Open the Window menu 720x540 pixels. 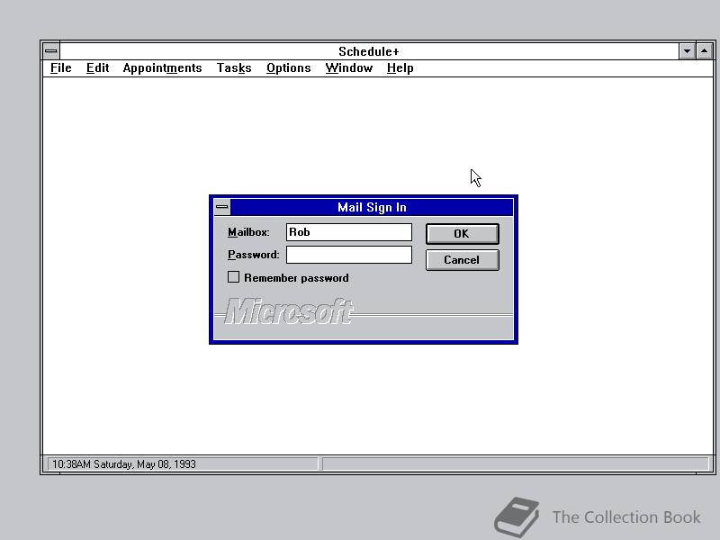(x=349, y=68)
